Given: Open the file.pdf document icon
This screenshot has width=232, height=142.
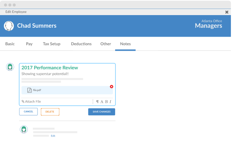Looking at the screenshot, I should 30,90.
